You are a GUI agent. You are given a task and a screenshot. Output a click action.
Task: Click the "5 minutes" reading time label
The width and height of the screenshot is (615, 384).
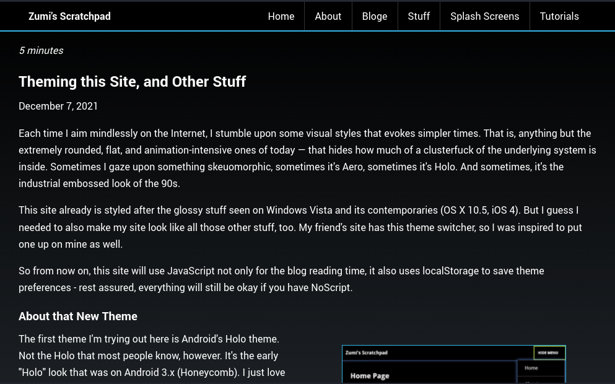41,51
